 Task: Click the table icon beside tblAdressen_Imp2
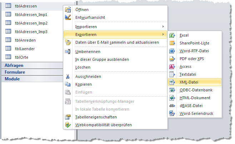pos(8,23)
